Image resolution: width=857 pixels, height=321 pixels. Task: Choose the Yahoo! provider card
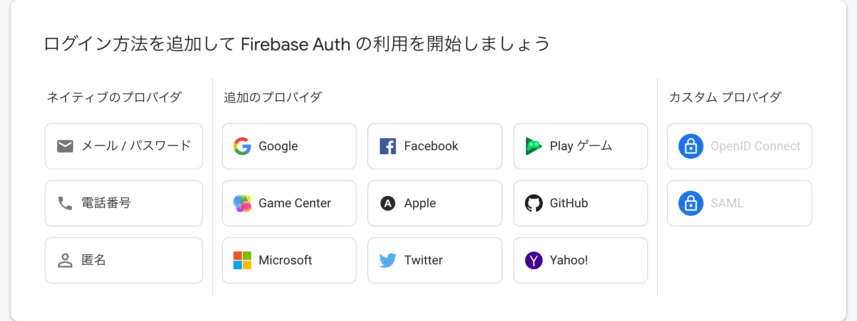click(x=580, y=260)
